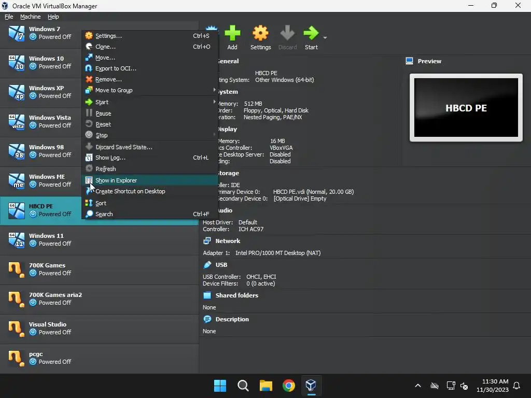This screenshot has height=398, width=531.
Task: Select Move... in the context menu
Action: click(149, 58)
